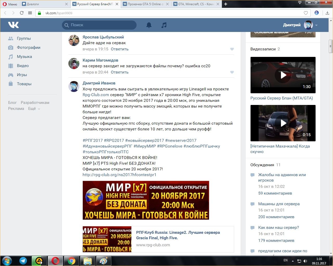Reply to Карим Магомедов's comment
This screenshot has width=333, height=266.
pos(120,72)
